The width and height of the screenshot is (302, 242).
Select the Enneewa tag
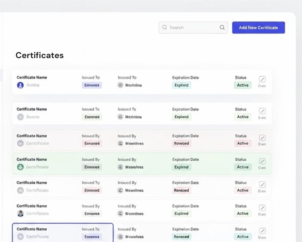click(x=92, y=237)
